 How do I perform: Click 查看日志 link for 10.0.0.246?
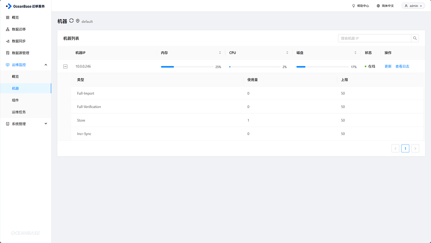pos(402,66)
